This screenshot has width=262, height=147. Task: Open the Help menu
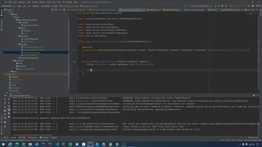(x=76, y=2)
